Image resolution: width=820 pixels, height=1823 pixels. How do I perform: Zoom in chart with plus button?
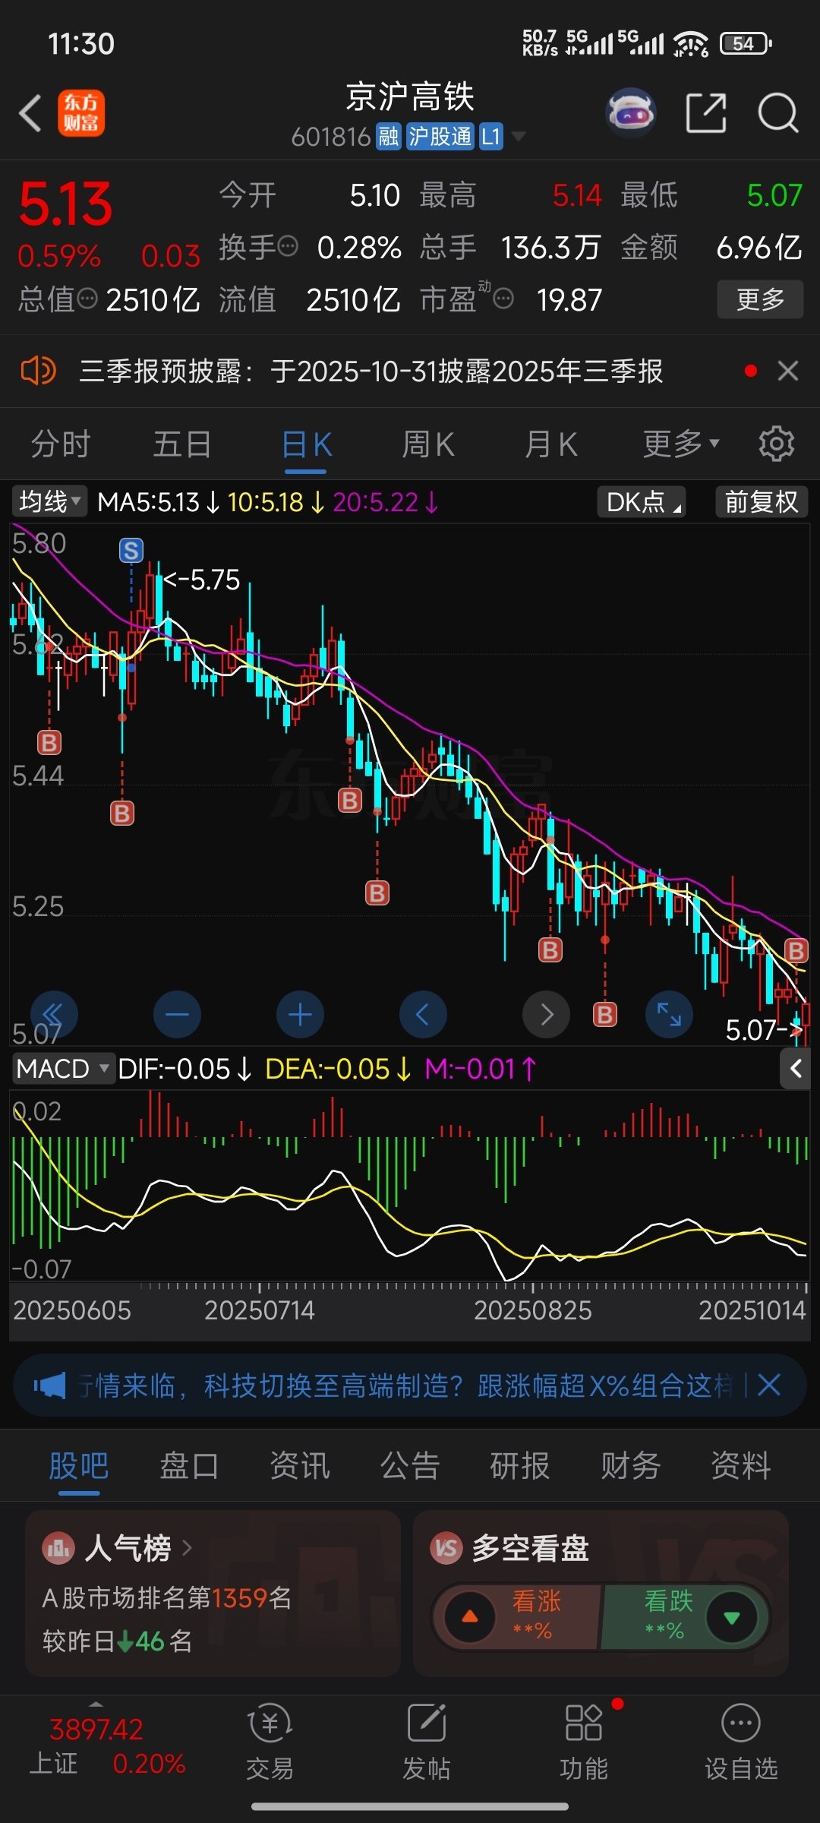(300, 1014)
